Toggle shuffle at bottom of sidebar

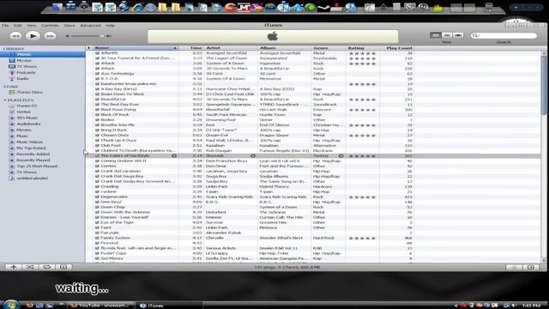[x=30, y=267]
